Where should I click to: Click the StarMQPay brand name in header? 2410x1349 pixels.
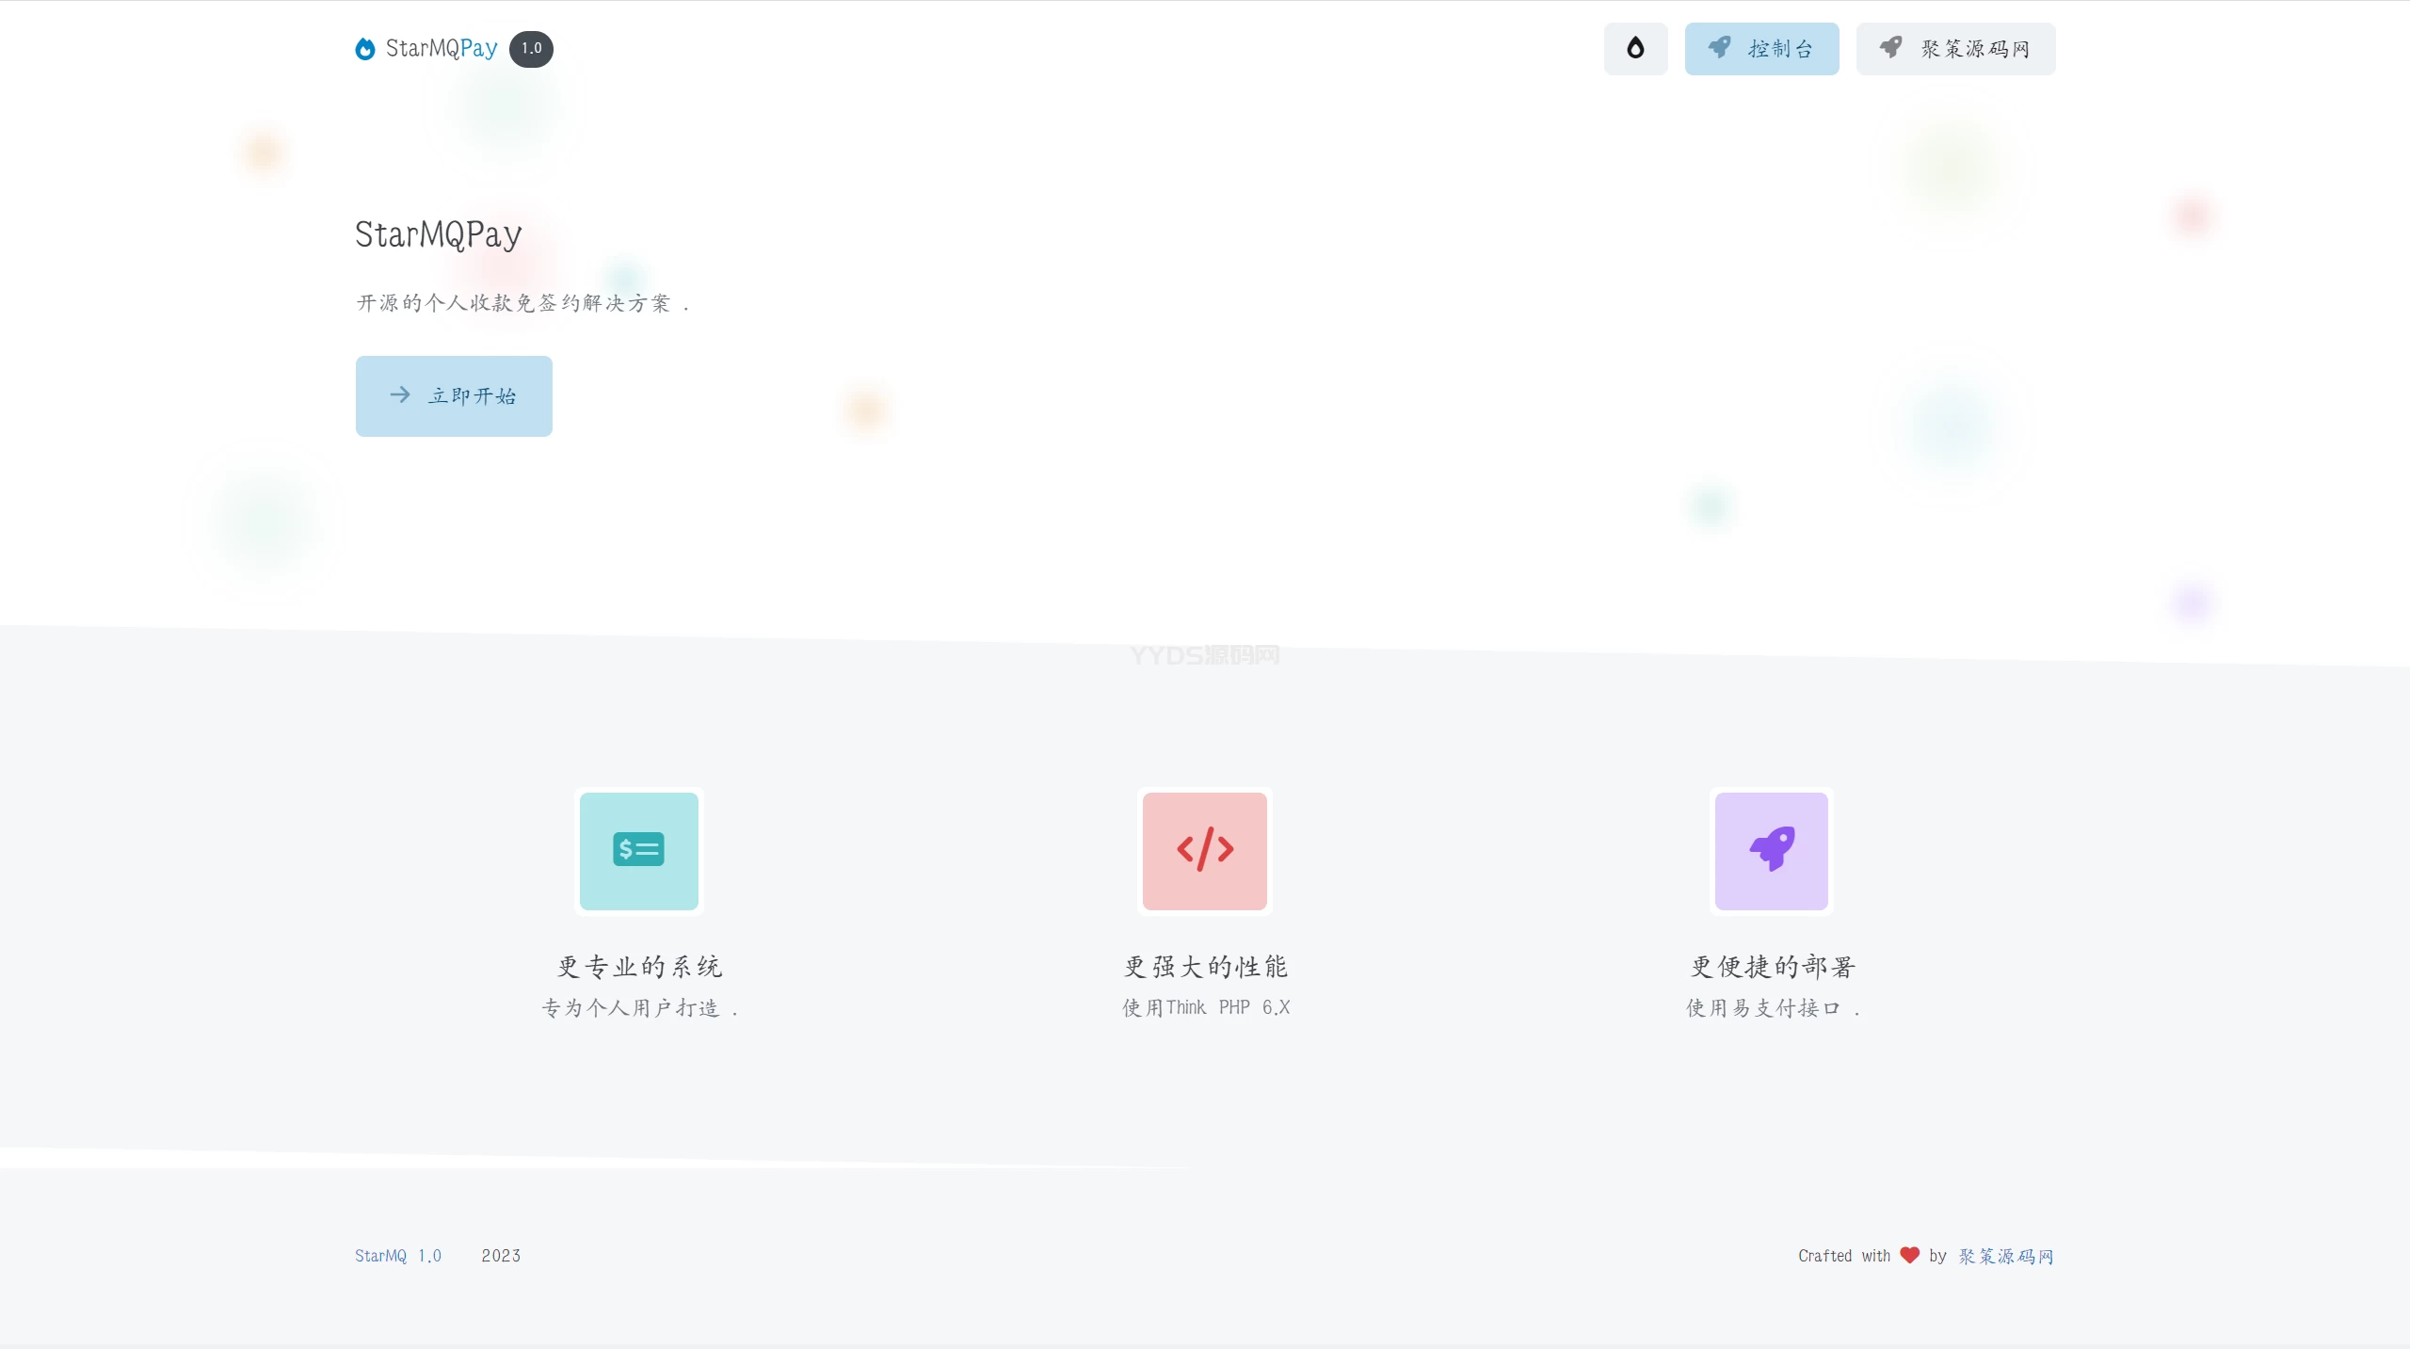(442, 49)
